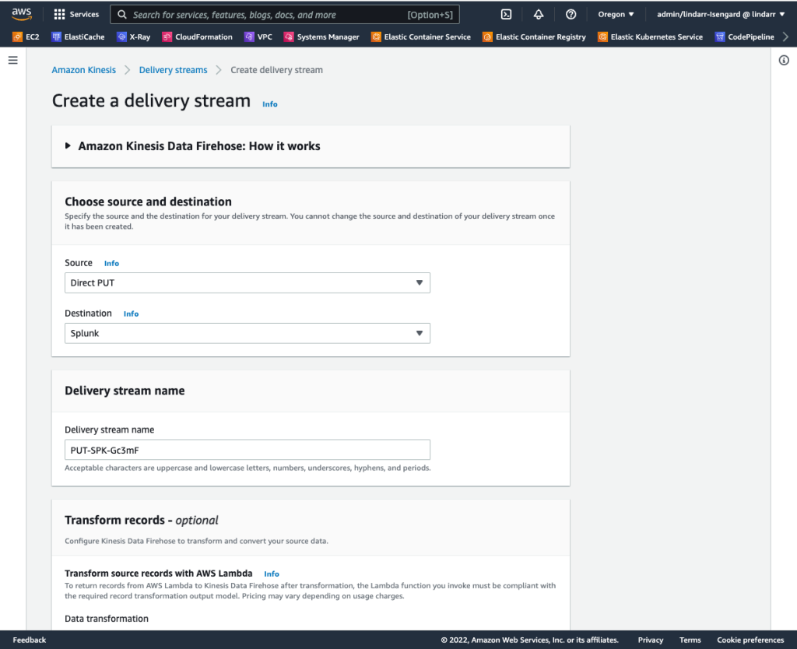
Task: Click the 'Transform records - optional' heading
Action: tap(142, 521)
